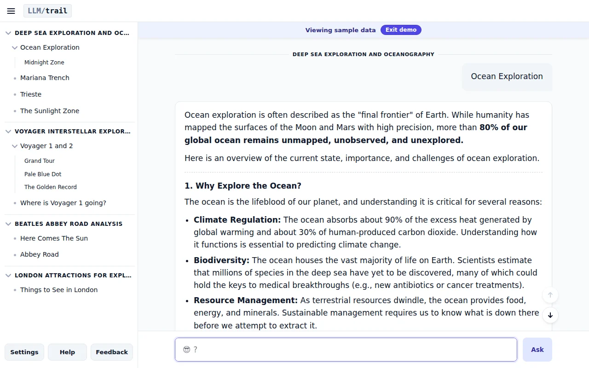Jump up with the up-arrow icon

[x=550, y=295]
